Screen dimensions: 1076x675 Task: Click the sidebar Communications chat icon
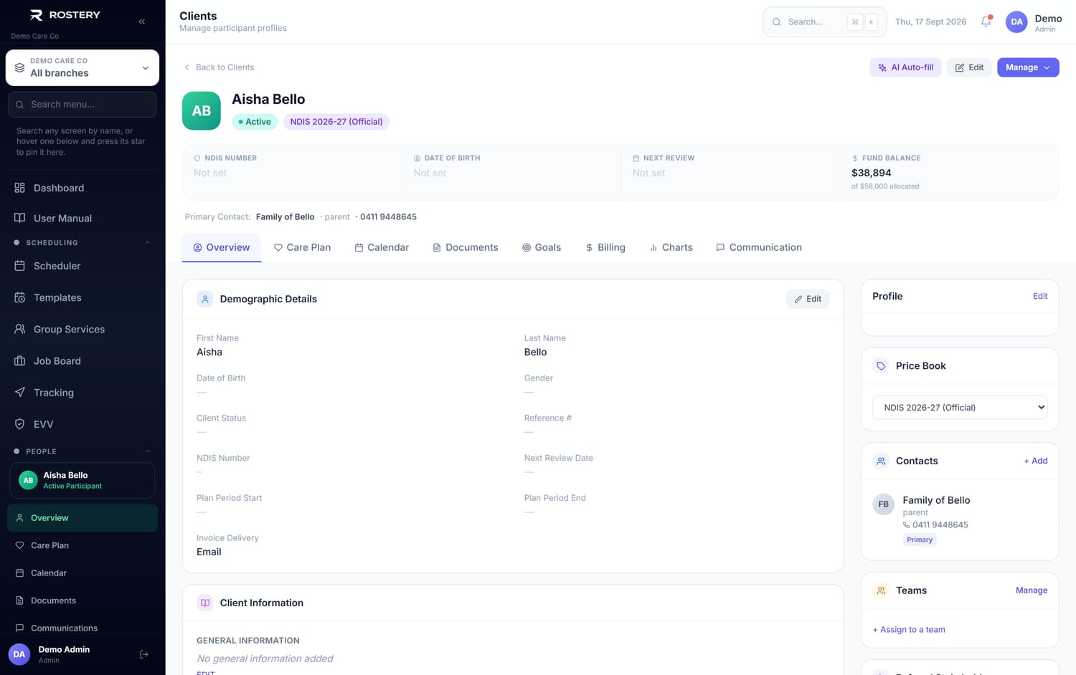pos(19,628)
